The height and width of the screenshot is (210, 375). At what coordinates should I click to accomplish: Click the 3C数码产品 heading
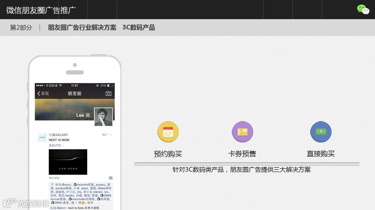tap(139, 28)
